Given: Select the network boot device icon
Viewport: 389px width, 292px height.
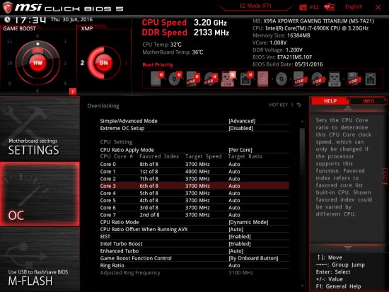Looking at the screenshot, I should (x=371, y=79).
